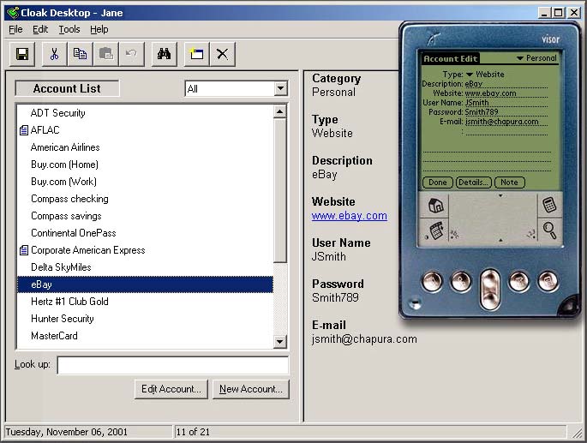This screenshot has height=443, width=587.
Task: Click the account list scroll down arrow
Action: pyautogui.click(x=280, y=341)
